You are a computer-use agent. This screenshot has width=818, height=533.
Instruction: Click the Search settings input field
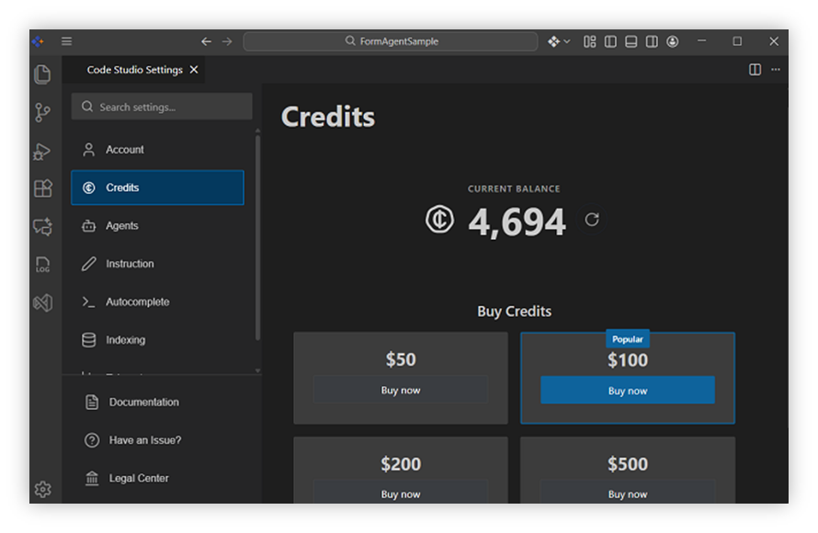point(162,107)
